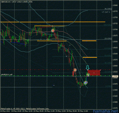Click the blue trade marker at chart bottom

click(85, 83)
